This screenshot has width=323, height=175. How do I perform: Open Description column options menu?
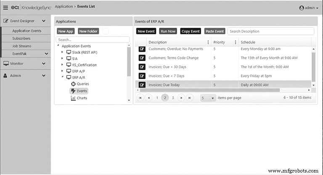pyautogui.click(x=208, y=42)
